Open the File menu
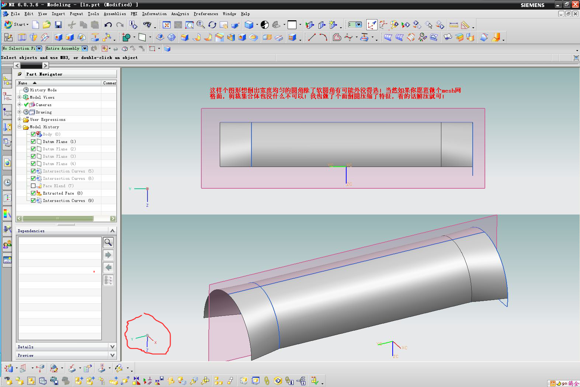 [15, 14]
